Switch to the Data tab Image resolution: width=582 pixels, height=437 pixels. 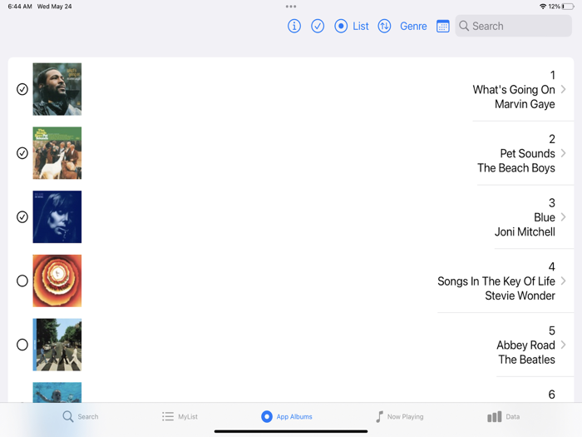point(503,416)
